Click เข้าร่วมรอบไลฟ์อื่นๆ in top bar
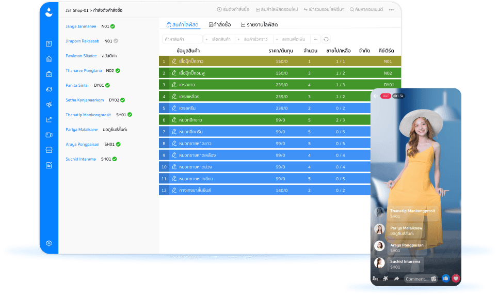The image size is (498, 296). pos(324,9)
